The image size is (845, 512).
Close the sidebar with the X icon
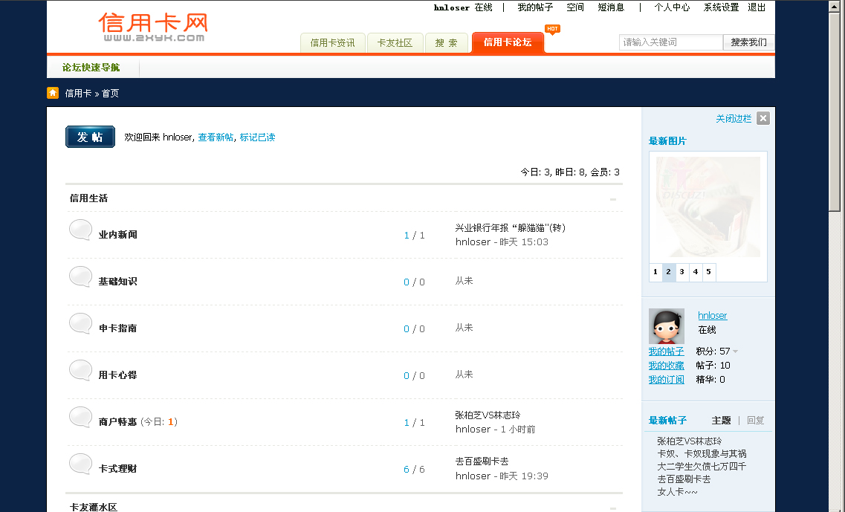click(763, 119)
